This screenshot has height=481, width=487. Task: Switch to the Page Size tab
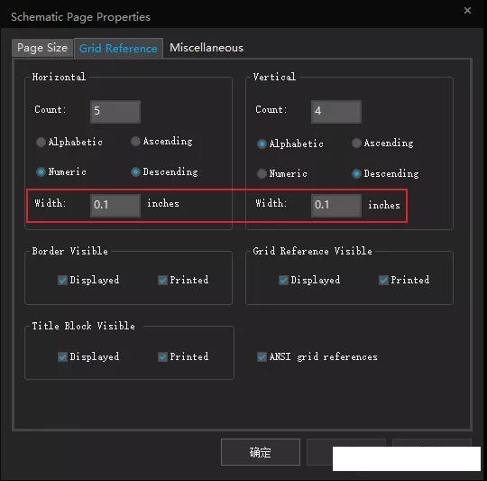[x=42, y=48]
